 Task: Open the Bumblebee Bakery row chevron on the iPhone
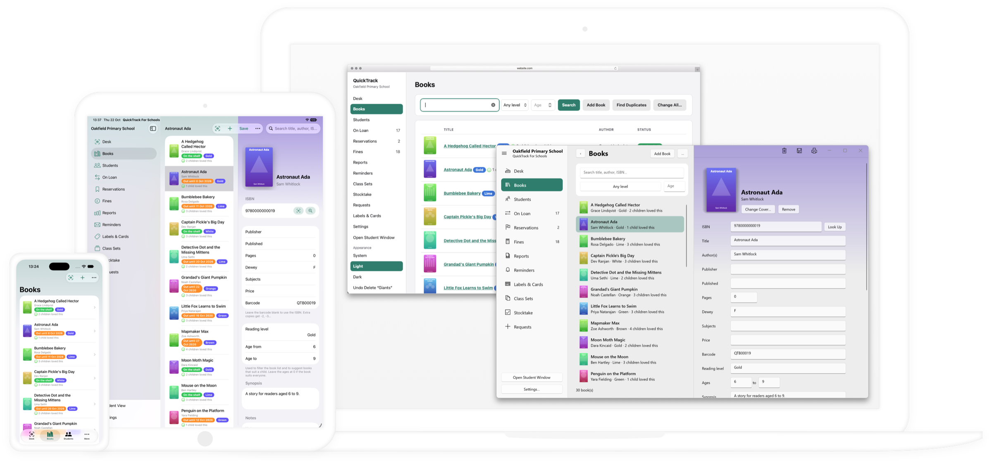pyautogui.click(x=95, y=354)
